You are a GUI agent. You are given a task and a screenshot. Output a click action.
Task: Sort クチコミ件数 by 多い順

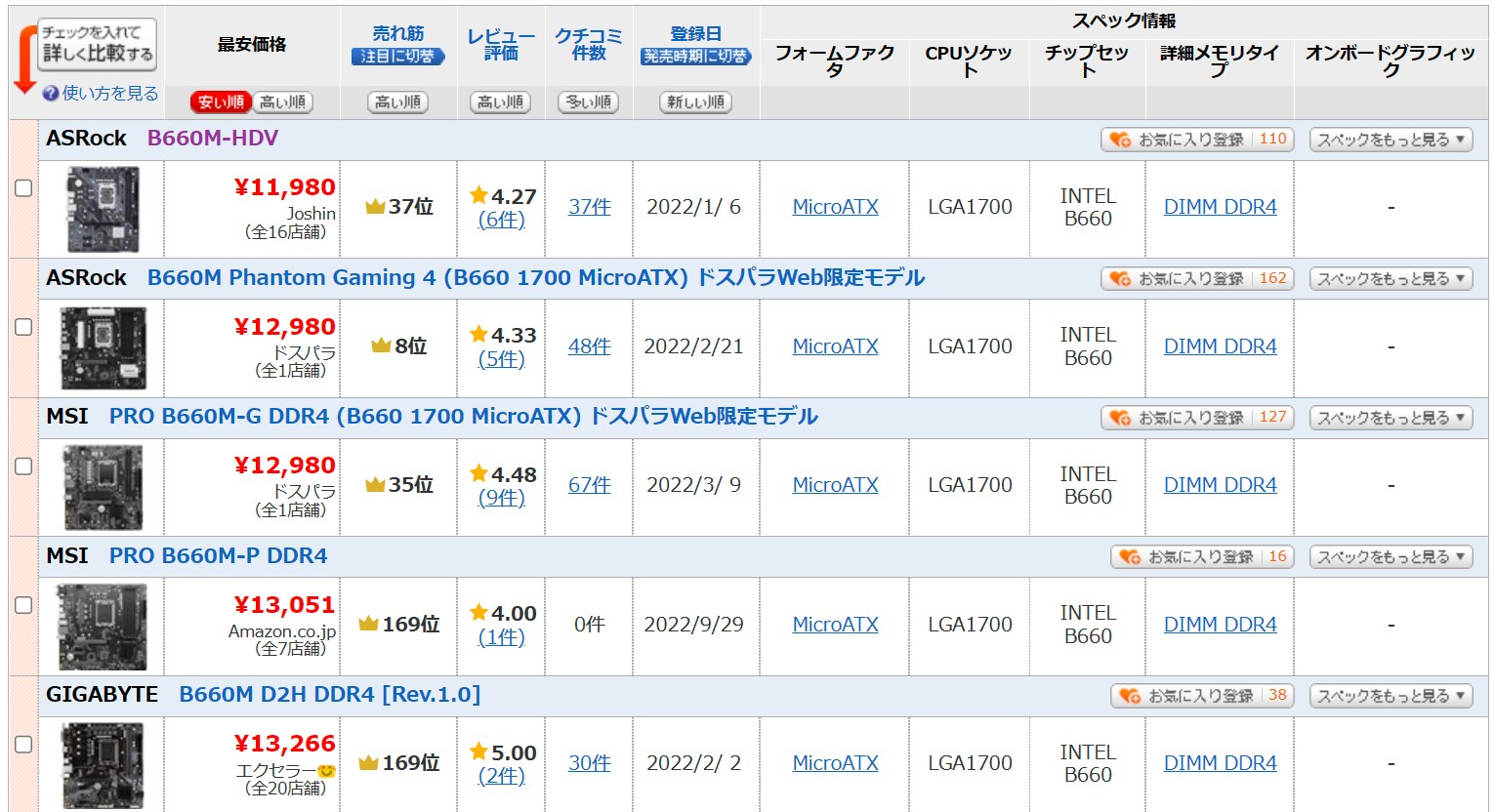pos(589,101)
